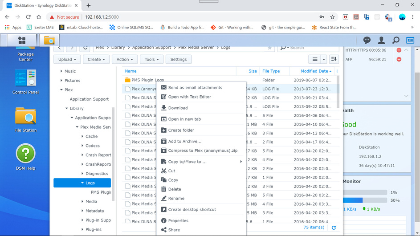Open the DSM notifications chat icon
Screen dimensions: 420x236
pyautogui.click(x=367, y=41)
